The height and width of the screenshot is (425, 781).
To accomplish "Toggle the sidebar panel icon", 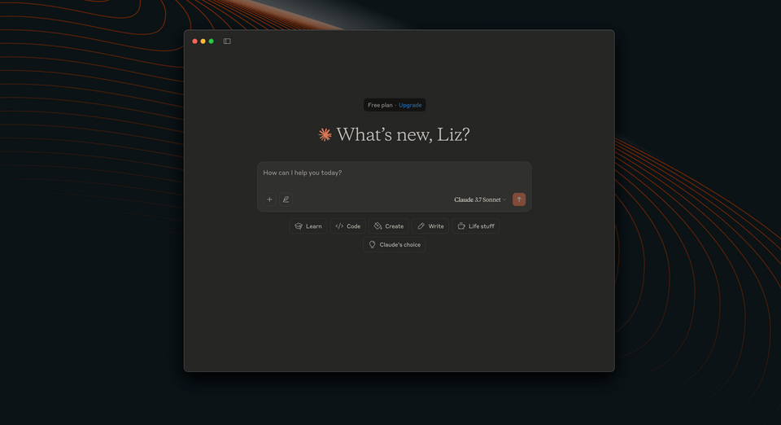I will [x=227, y=42].
